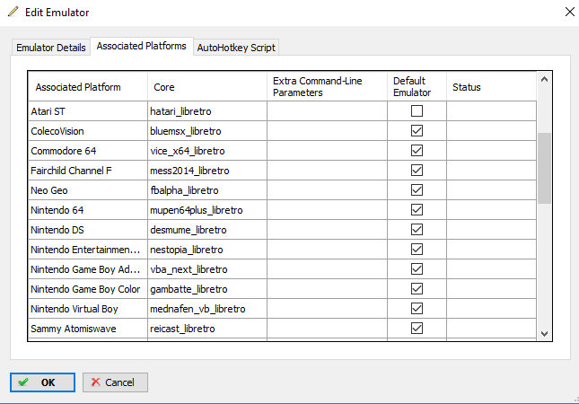Screen dimensions: 579x404
Task: Uncheck default emulator for Sammy Atomiswave
Action: click(417, 329)
